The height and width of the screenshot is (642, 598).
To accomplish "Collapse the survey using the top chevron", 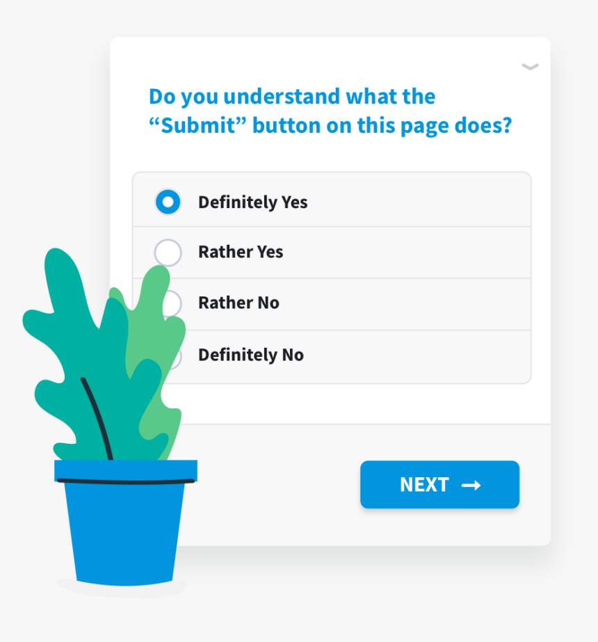I will pyautogui.click(x=530, y=67).
